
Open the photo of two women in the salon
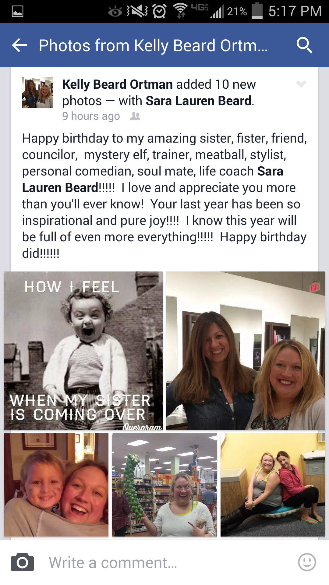tap(246, 351)
